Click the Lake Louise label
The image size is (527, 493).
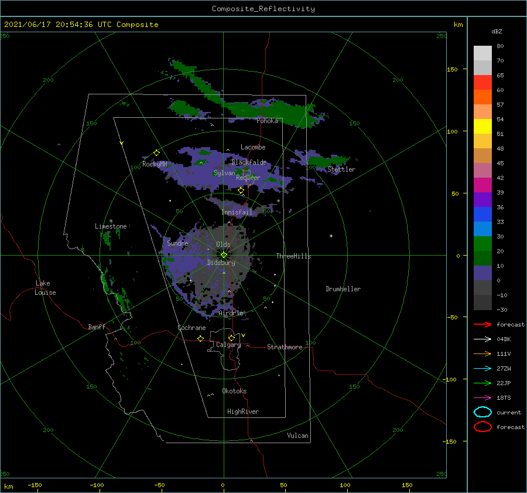(45, 288)
